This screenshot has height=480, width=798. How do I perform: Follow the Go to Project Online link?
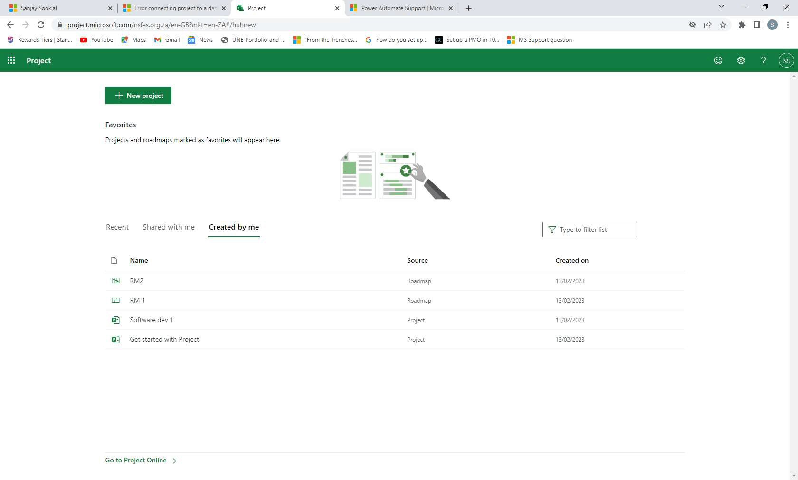141,460
